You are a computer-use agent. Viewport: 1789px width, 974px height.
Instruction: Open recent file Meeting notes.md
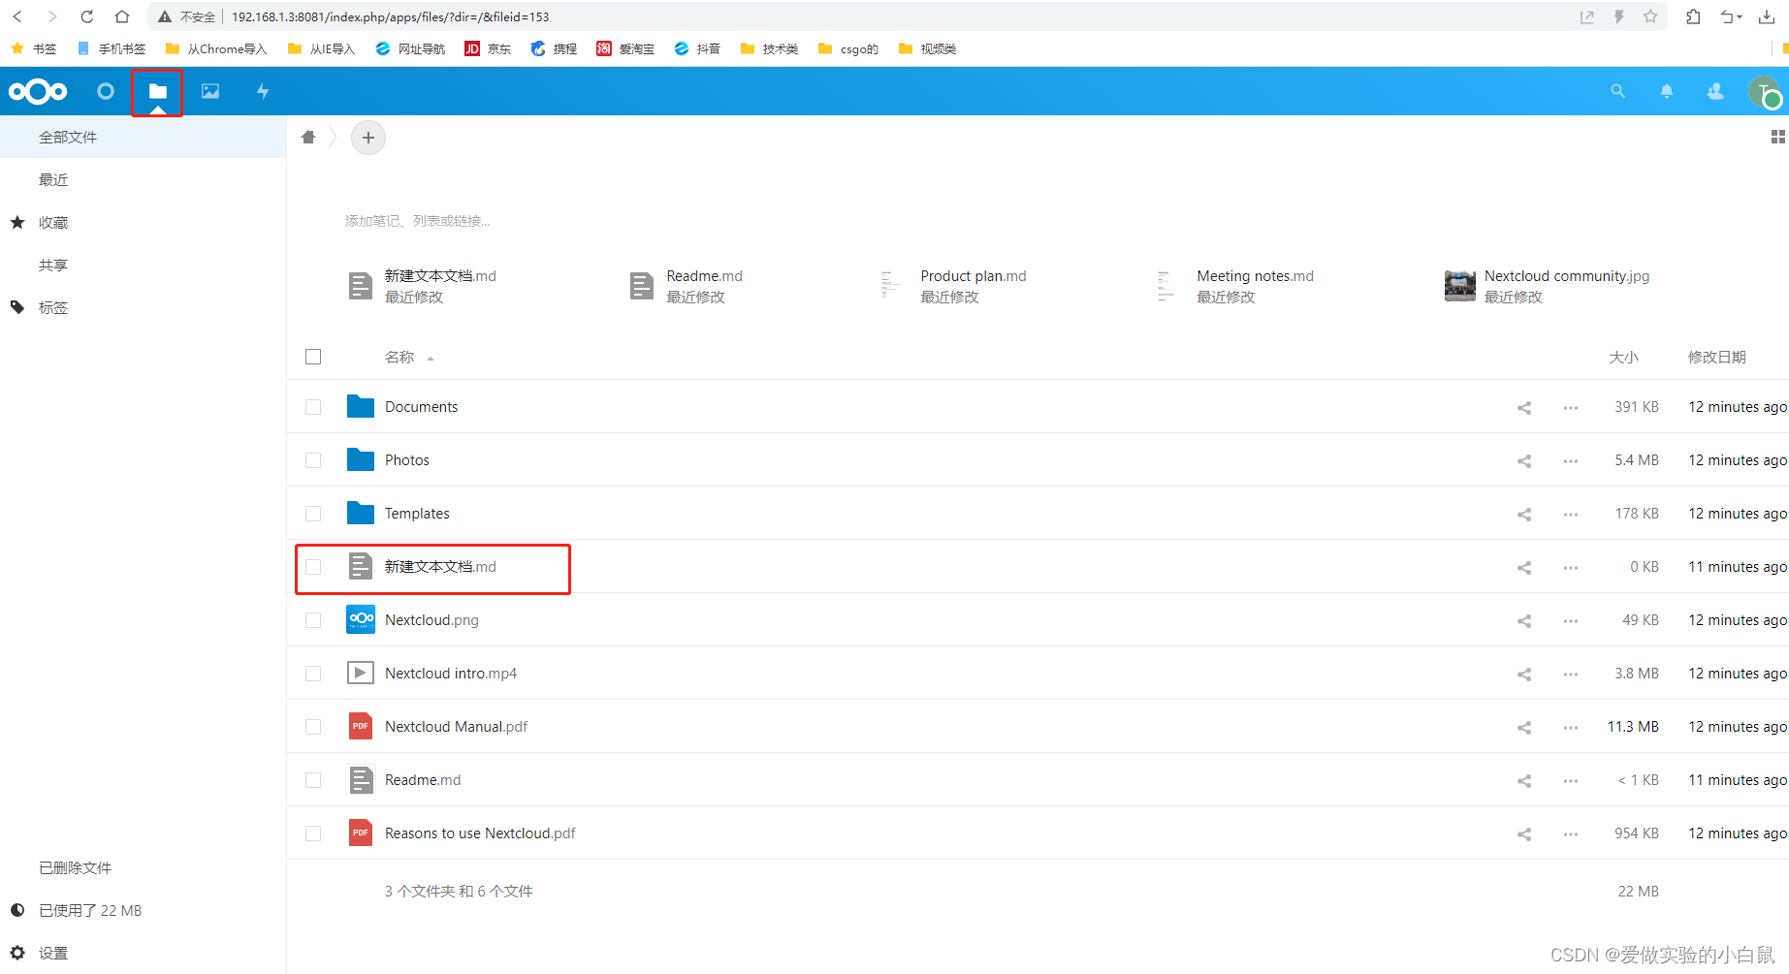click(1255, 276)
